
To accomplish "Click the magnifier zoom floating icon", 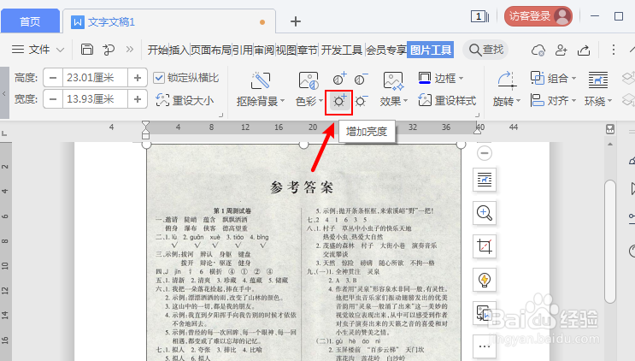I will pyautogui.click(x=485, y=213).
